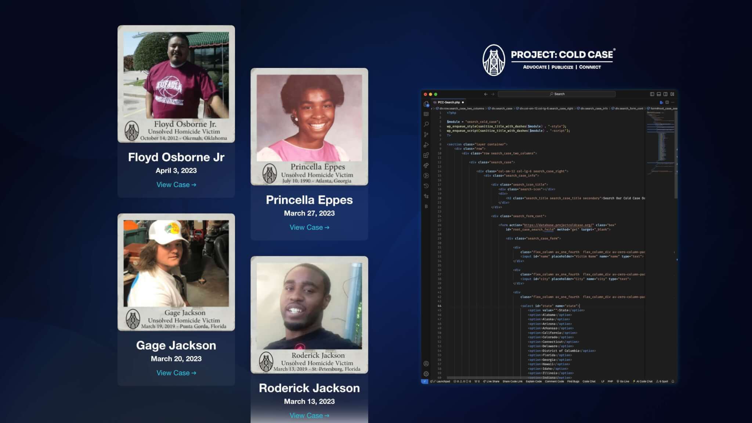Image resolution: width=752 pixels, height=423 pixels.
Task: Toggle the bottom panel layout button
Action: pyautogui.click(x=659, y=94)
